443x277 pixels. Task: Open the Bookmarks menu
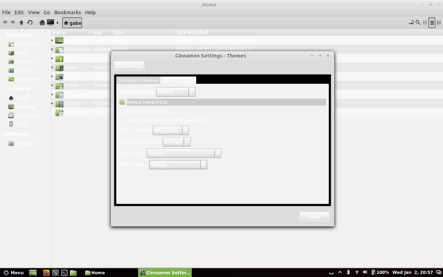[x=67, y=12]
